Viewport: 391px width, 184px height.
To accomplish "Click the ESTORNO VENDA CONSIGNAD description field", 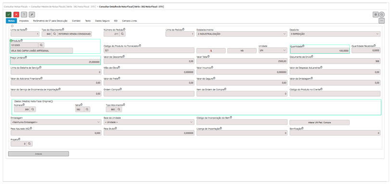I will [75, 34].
